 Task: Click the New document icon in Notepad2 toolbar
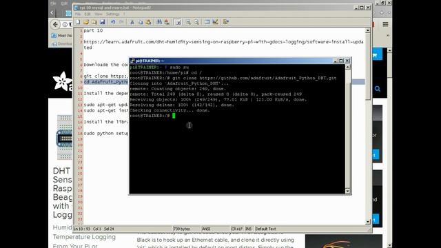(x=78, y=22)
